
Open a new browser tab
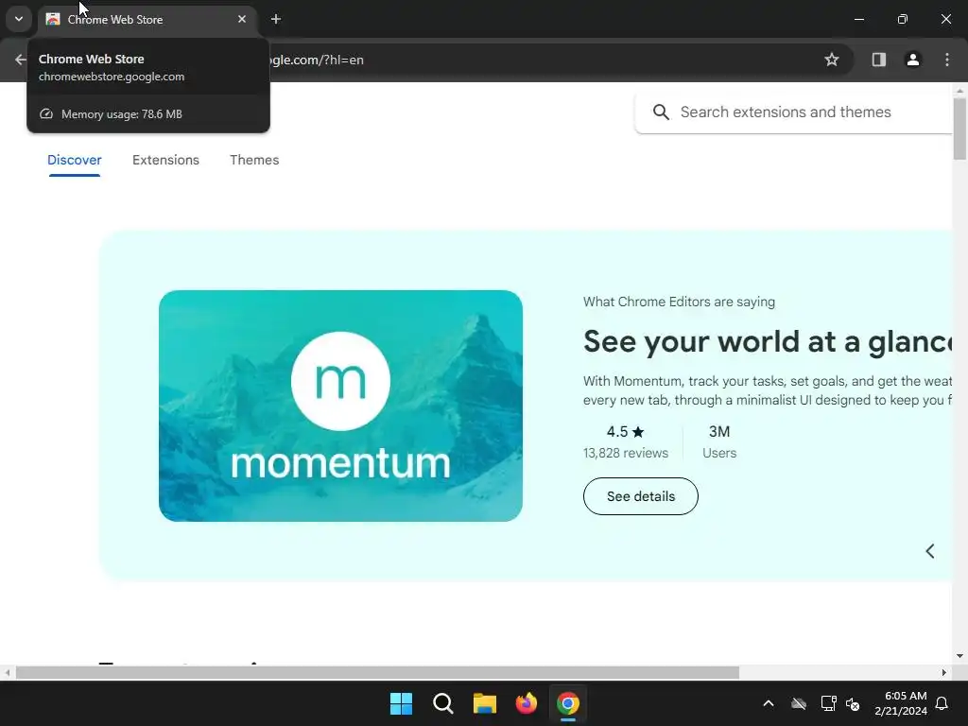coord(276,19)
